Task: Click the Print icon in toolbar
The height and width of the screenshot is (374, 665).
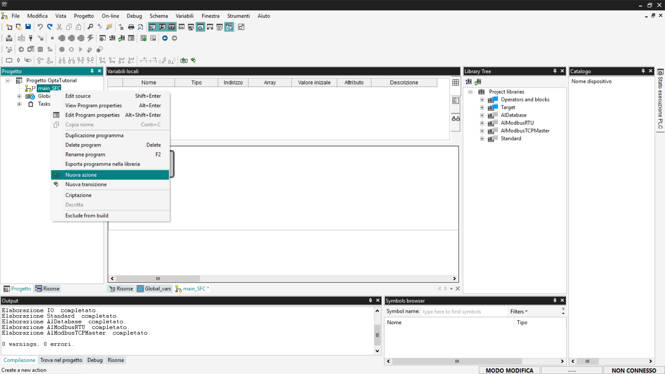Action: pyautogui.click(x=131, y=27)
